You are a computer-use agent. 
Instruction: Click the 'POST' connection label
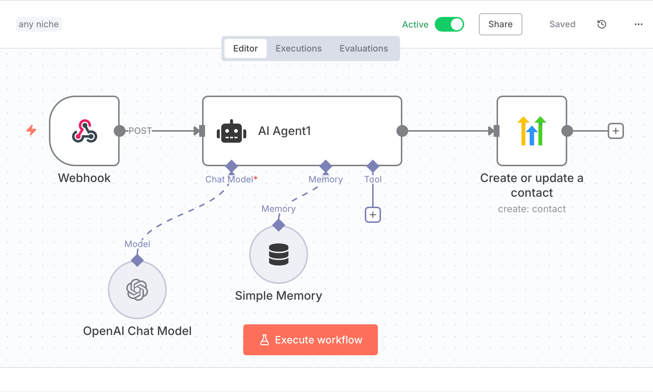click(140, 131)
